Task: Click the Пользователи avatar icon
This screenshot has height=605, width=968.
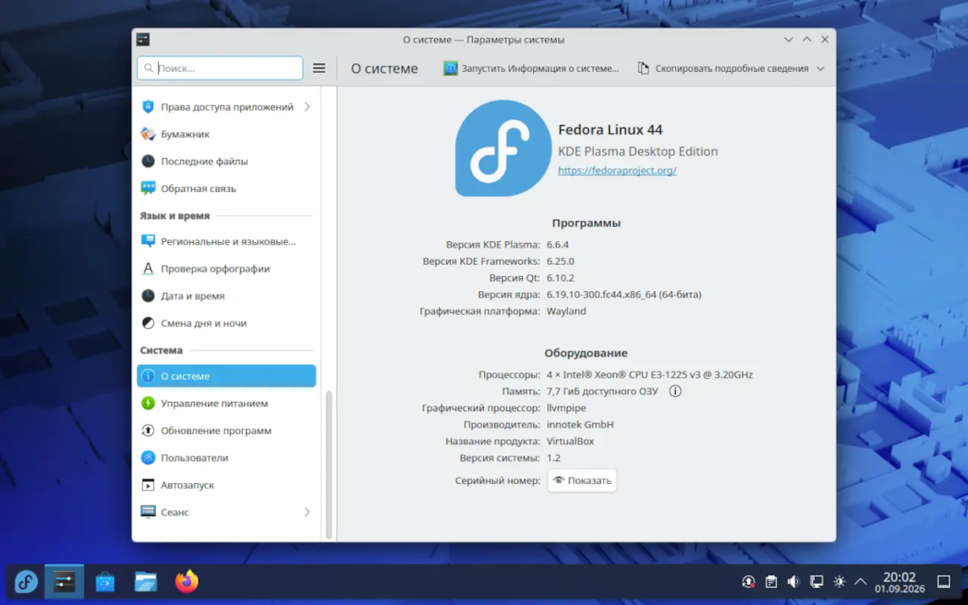Action: click(147, 458)
